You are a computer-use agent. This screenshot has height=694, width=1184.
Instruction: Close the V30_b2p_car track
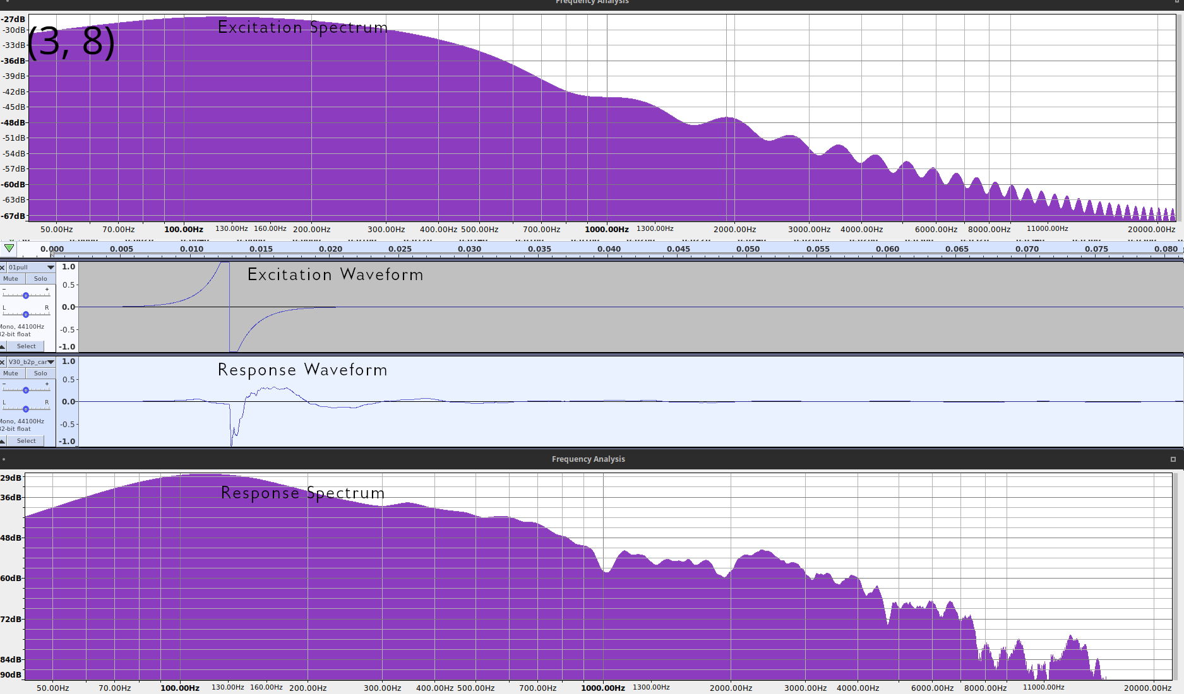(x=3, y=362)
